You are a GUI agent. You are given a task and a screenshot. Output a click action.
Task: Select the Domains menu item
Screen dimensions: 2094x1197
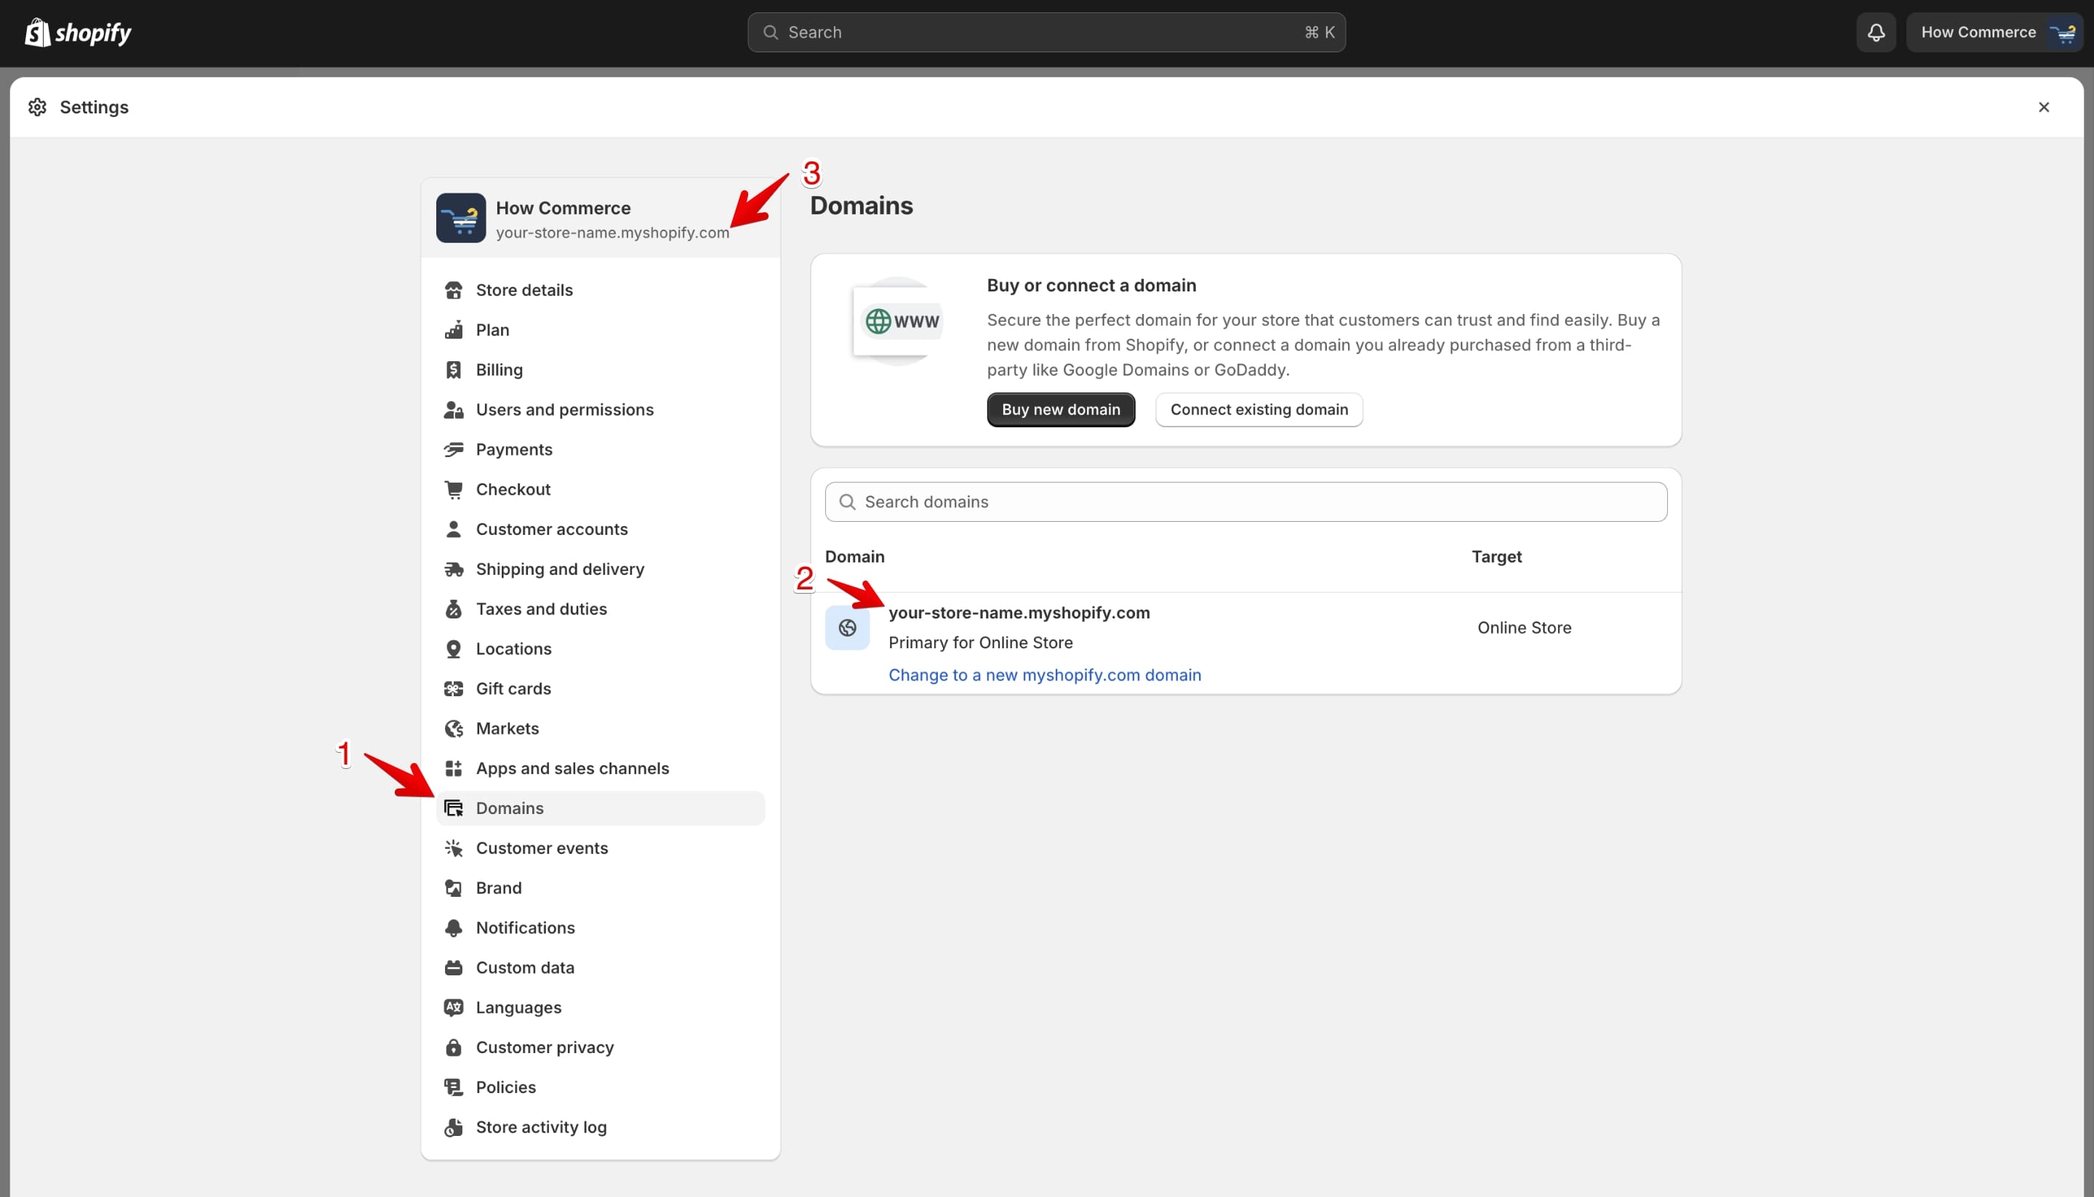[601, 808]
